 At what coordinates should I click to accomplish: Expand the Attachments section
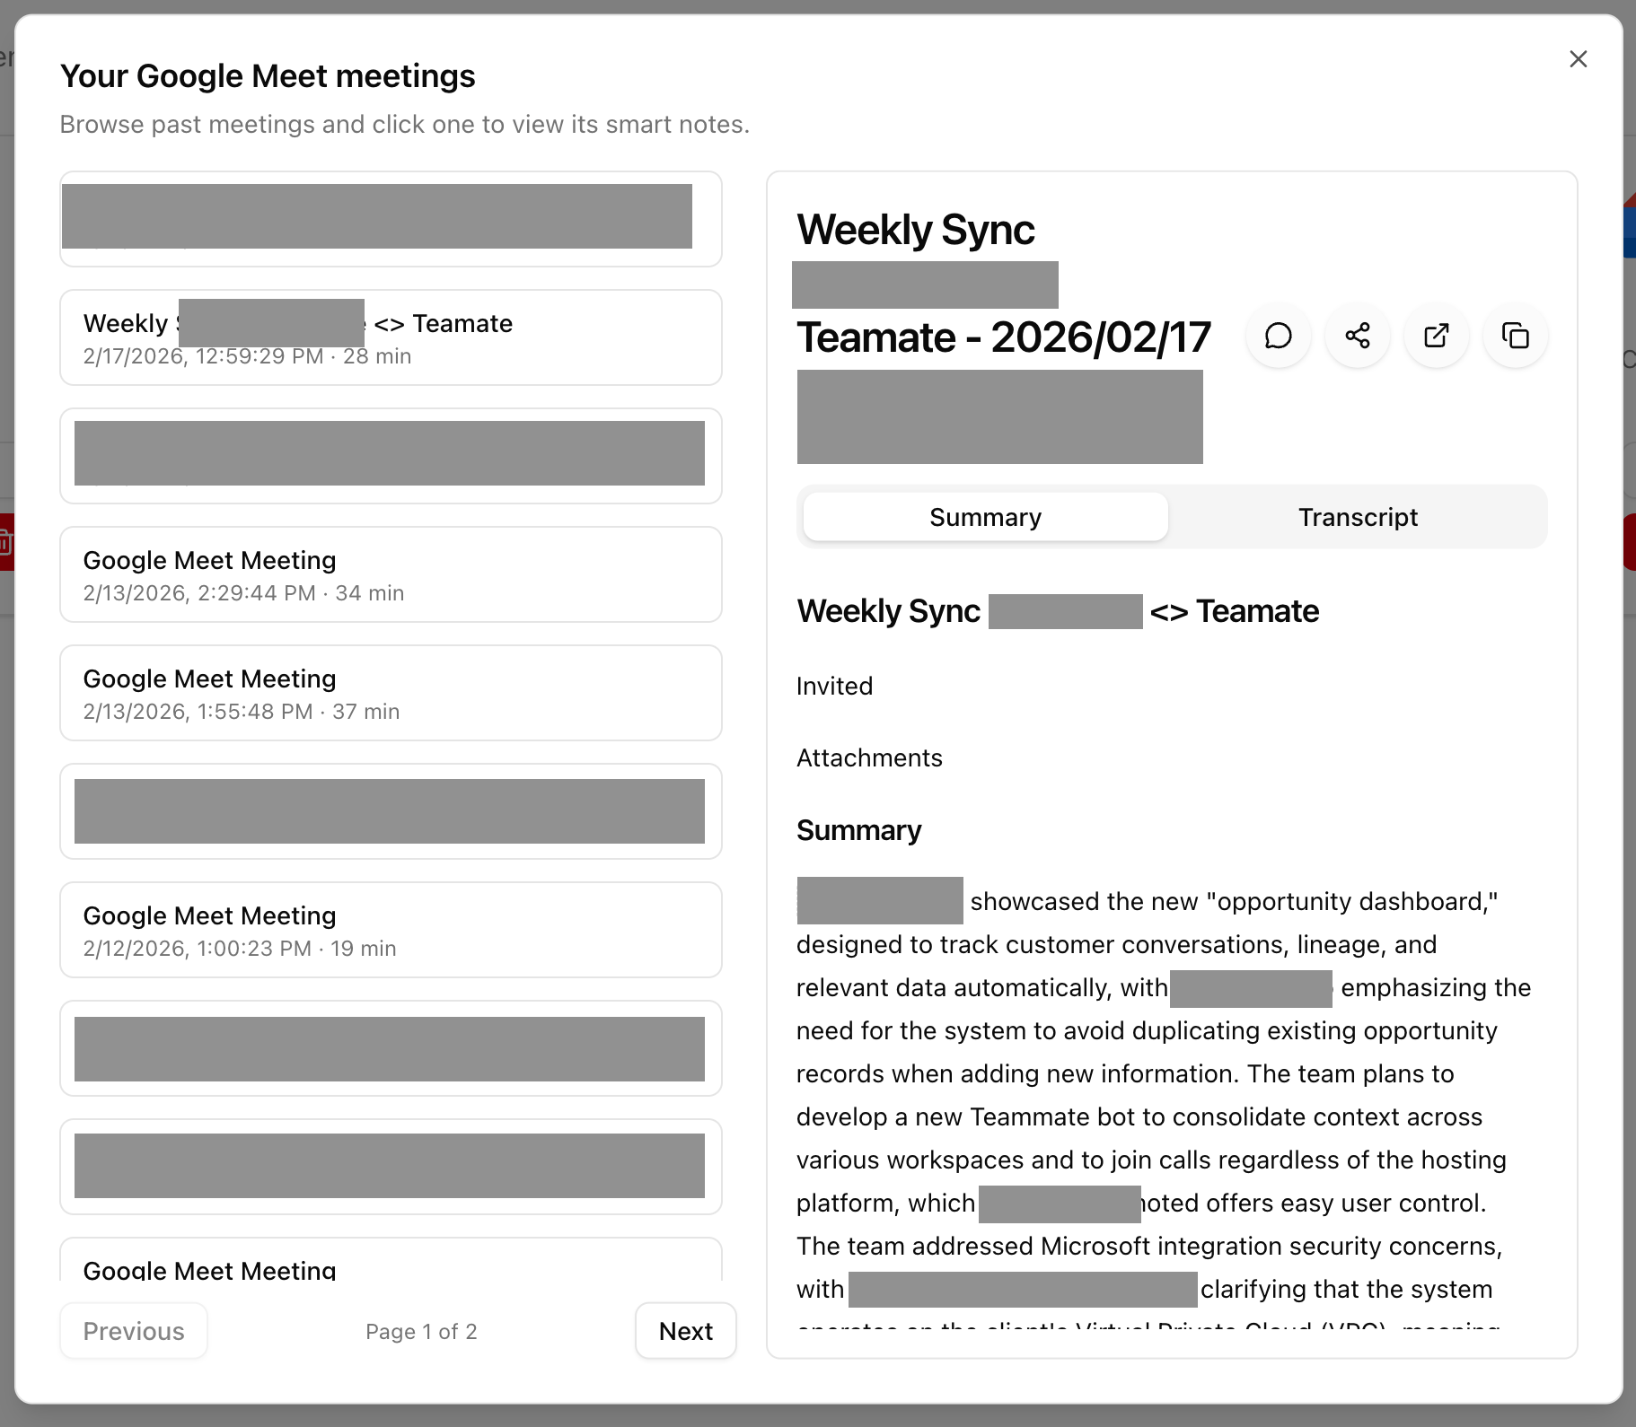[x=868, y=758]
